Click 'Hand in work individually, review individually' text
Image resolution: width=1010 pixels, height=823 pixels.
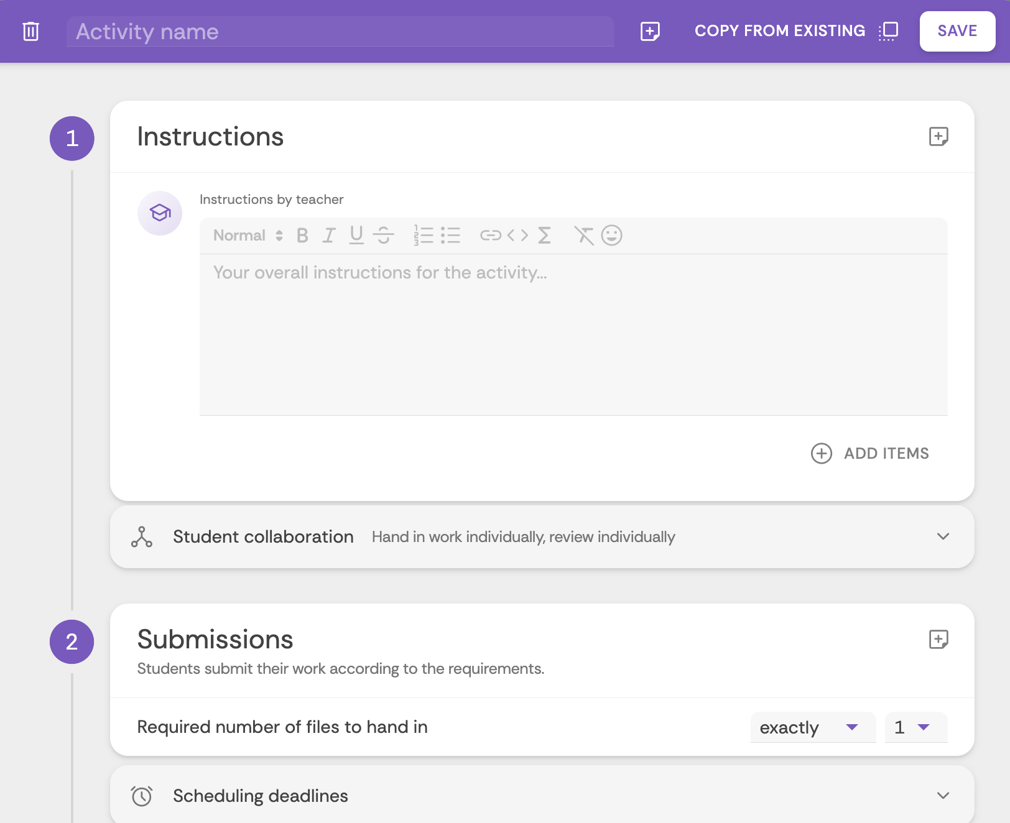point(524,536)
